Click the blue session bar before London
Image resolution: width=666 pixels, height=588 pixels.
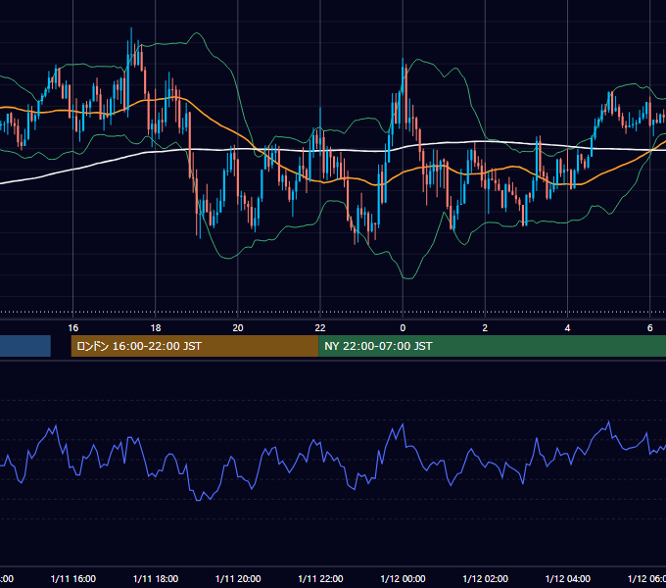click(25, 346)
